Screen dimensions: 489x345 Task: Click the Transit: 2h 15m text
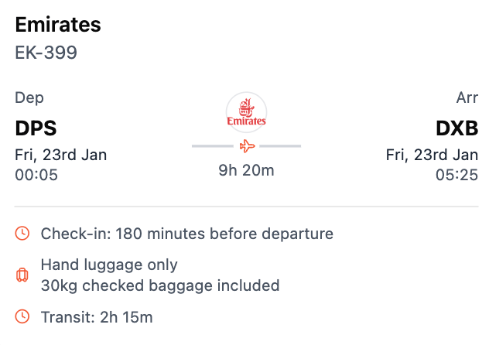click(x=97, y=316)
